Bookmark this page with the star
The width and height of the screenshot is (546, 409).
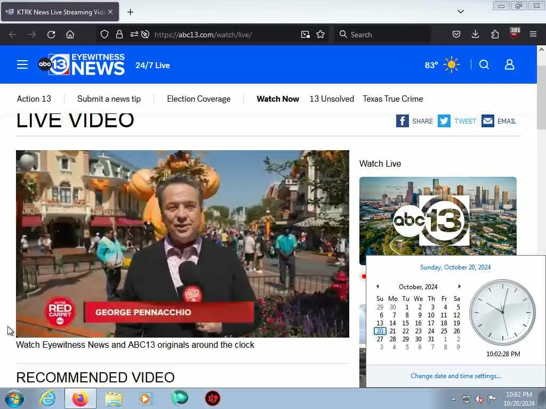tap(320, 35)
